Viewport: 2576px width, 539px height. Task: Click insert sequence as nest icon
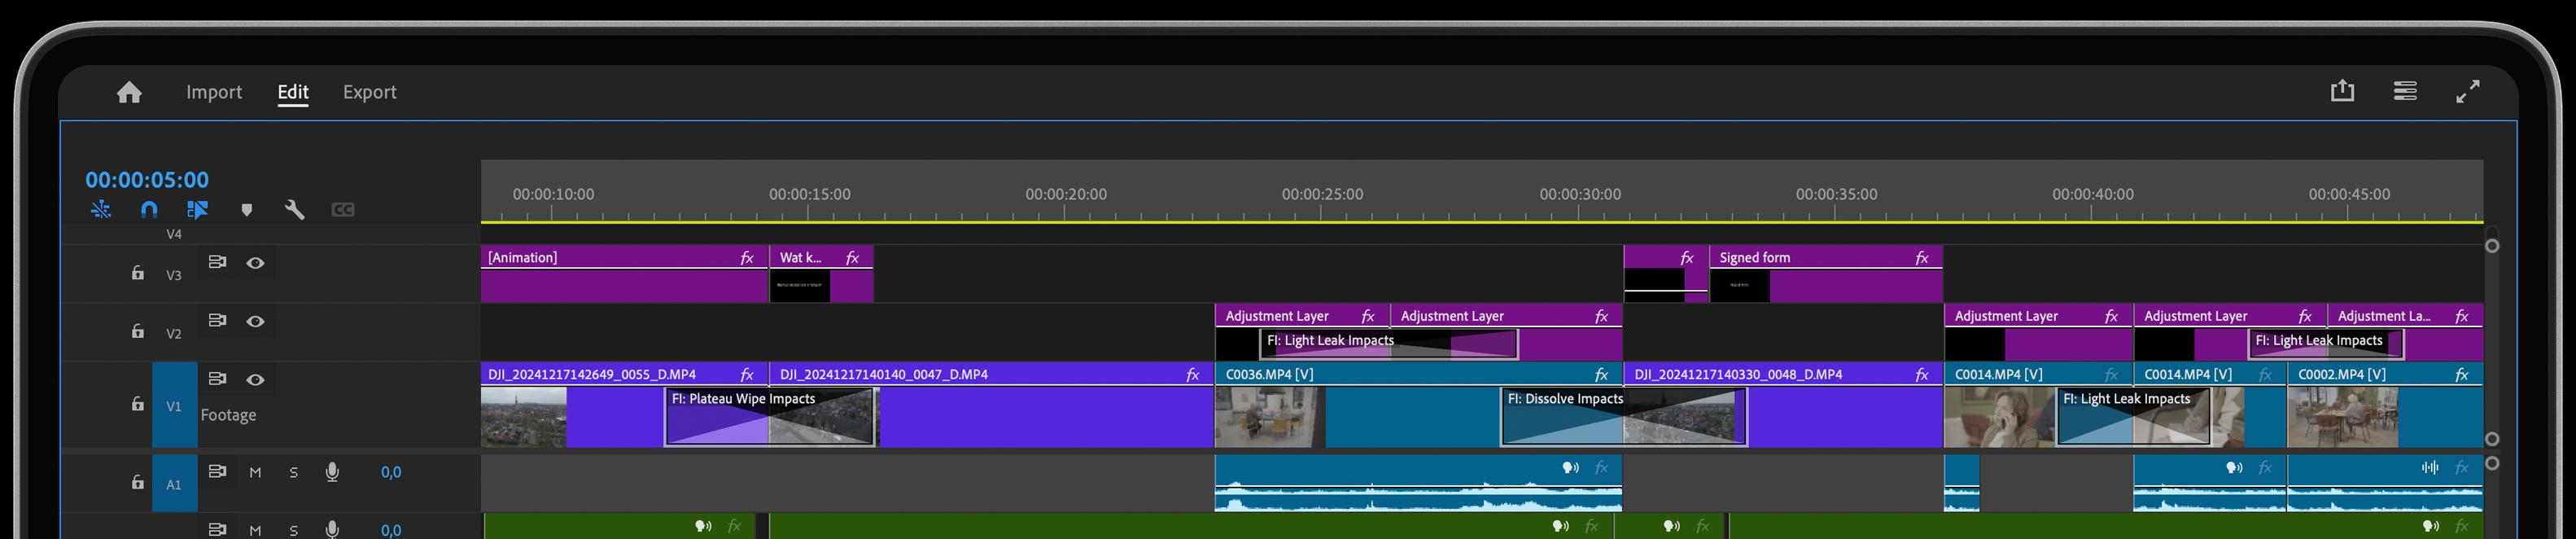(x=101, y=210)
